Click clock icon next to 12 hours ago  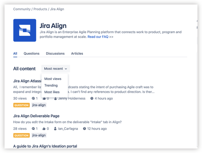coord(84,129)
